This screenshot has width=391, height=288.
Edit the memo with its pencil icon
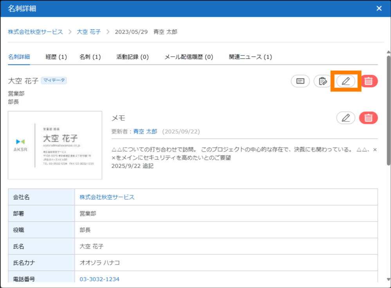(346, 118)
